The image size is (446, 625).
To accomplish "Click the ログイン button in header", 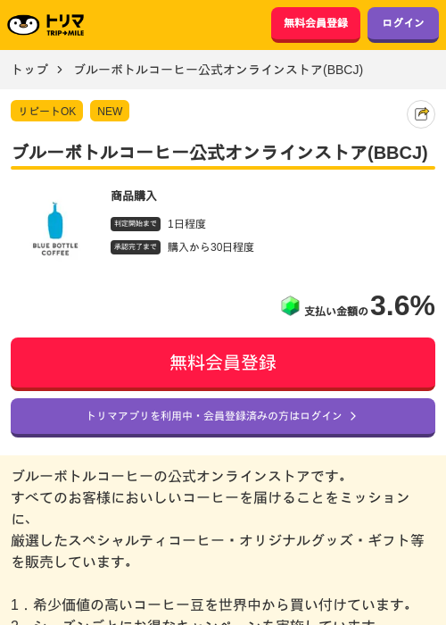I will click(x=403, y=24).
